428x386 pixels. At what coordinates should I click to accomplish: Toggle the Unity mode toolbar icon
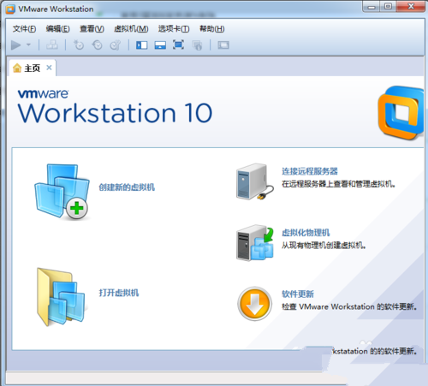pyautogui.click(x=197, y=45)
